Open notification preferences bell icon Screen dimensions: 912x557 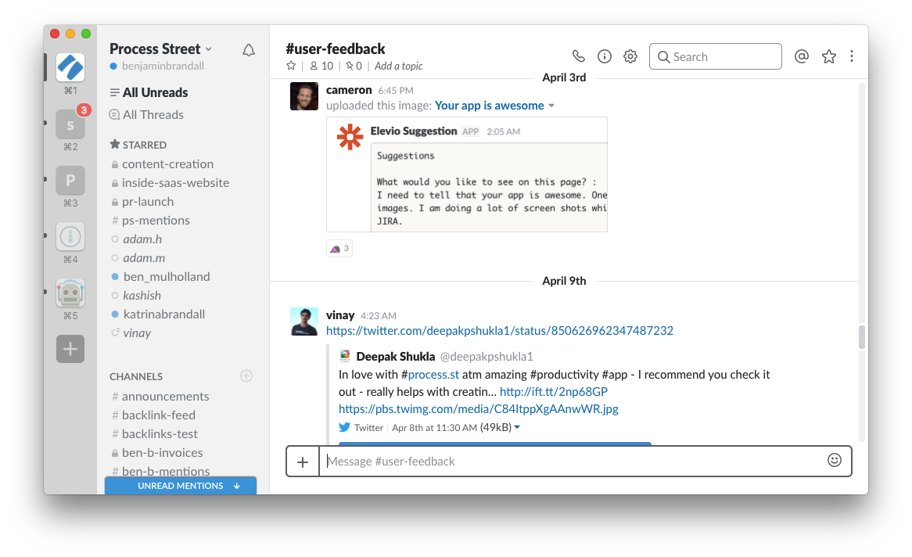click(x=249, y=50)
